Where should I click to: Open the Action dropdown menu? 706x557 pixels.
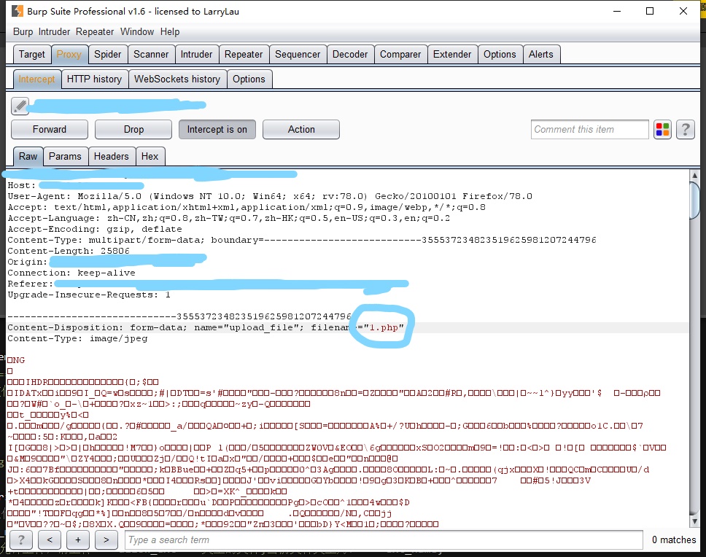pos(301,130)
